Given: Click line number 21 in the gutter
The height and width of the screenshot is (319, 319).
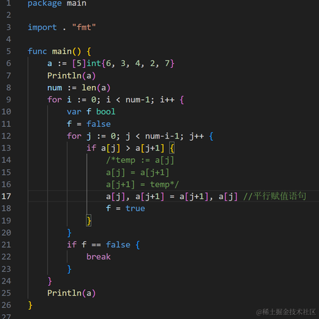Looking at the screenshot, I should coord(6,245).
